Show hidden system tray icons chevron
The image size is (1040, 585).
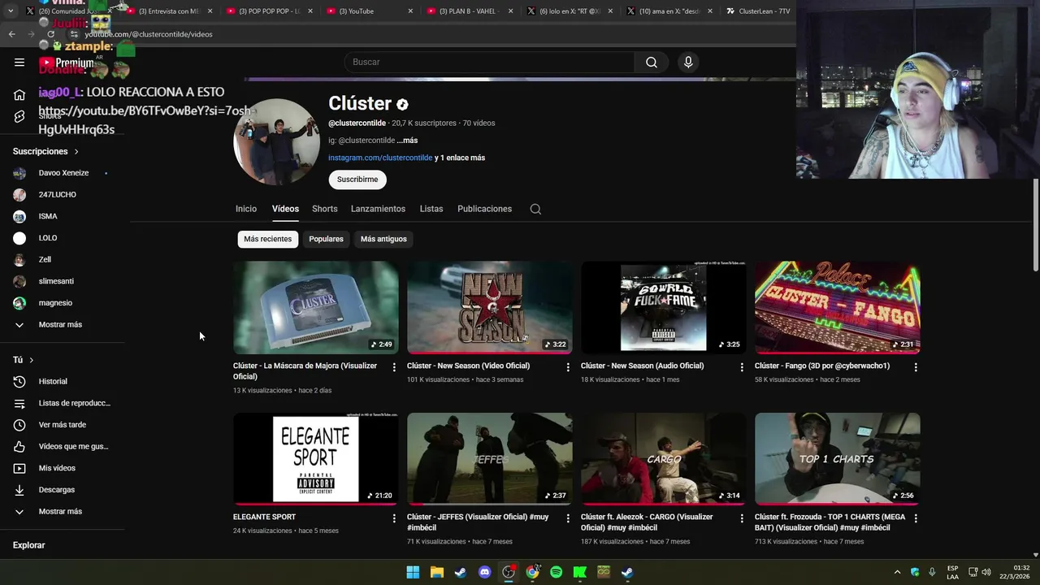pos(897,572)
